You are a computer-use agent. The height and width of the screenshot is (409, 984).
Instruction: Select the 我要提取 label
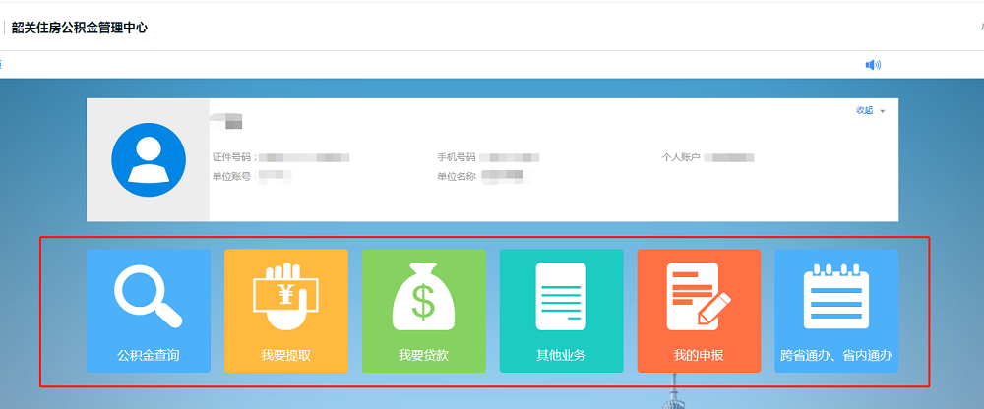[x=285, y=355]
